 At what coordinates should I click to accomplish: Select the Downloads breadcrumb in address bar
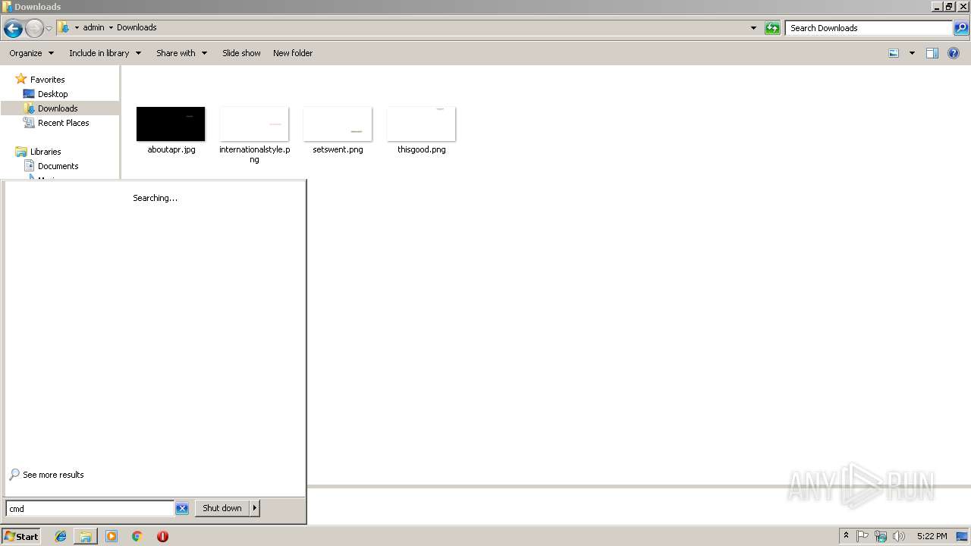point(137,27)
